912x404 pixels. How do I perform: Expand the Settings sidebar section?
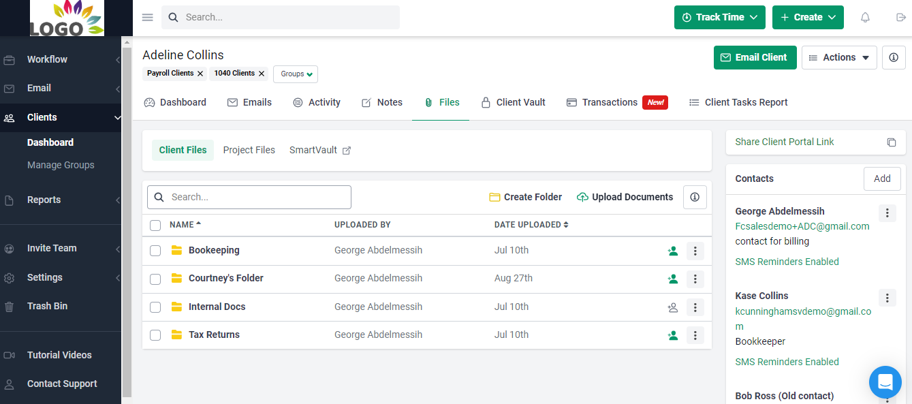pos(61,277)
